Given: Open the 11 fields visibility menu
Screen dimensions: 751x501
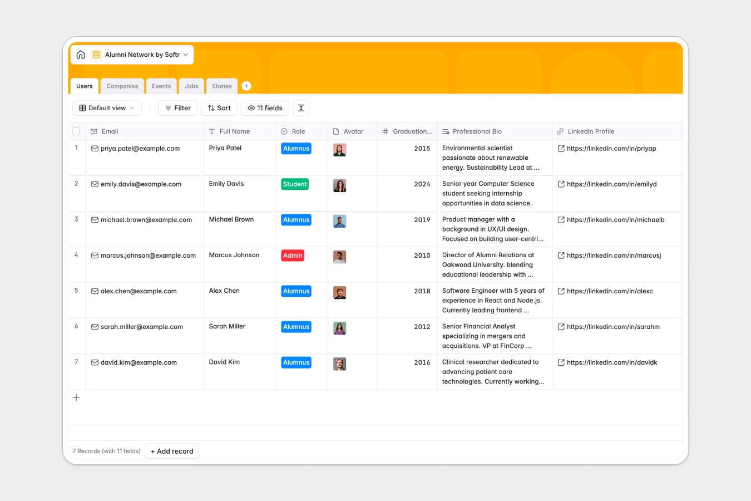Looking at the screenshot, I should tap(264, 107).
